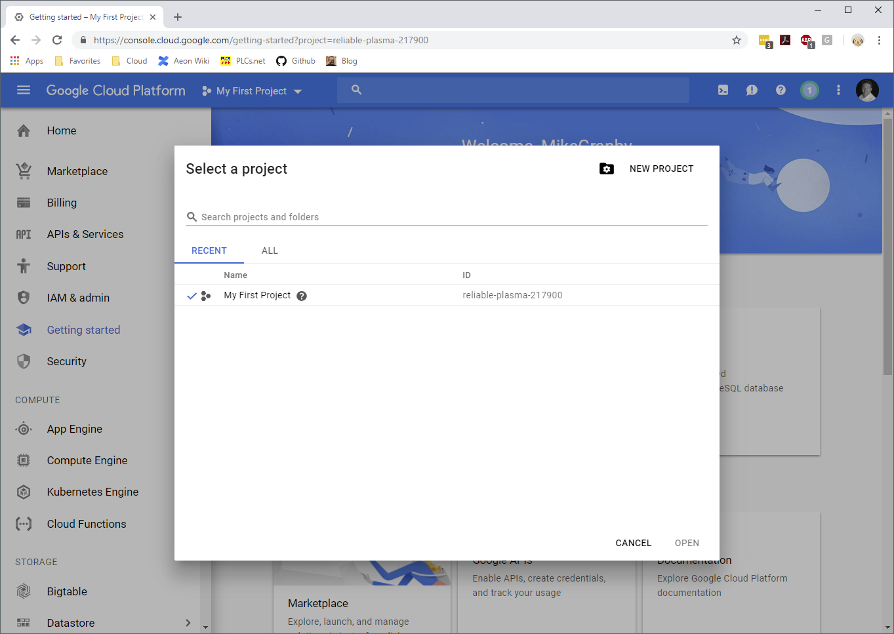Click the Adblock extension icon
Viewport: 894px width, 634px height.
point(807,41)
